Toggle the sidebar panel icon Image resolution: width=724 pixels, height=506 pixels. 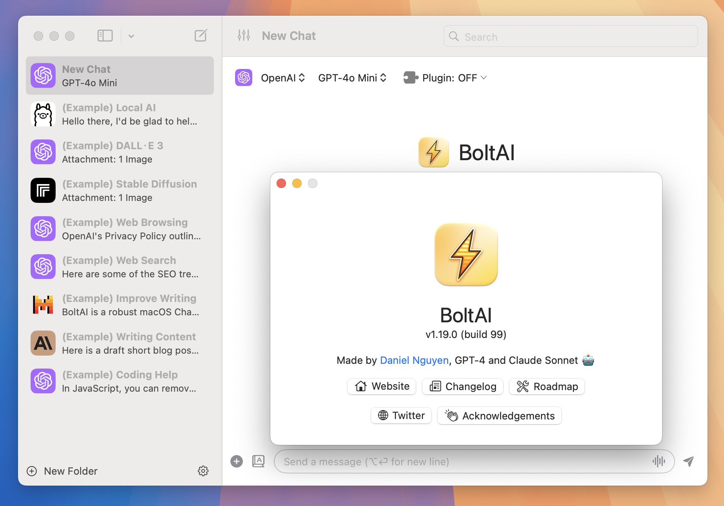pyautogui.click(x=105, y=36)
